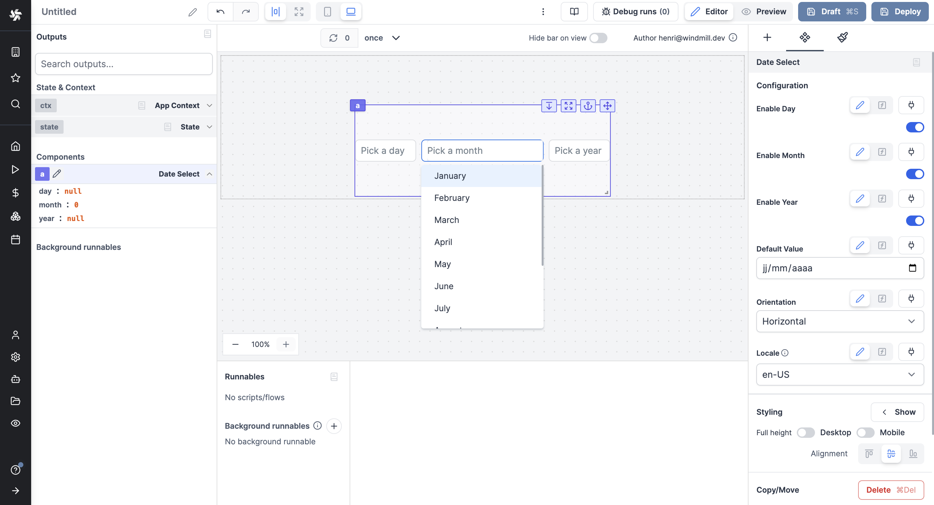934x505 pixels.
Task: Click the undo arrow icon
Action: [220, 12]
